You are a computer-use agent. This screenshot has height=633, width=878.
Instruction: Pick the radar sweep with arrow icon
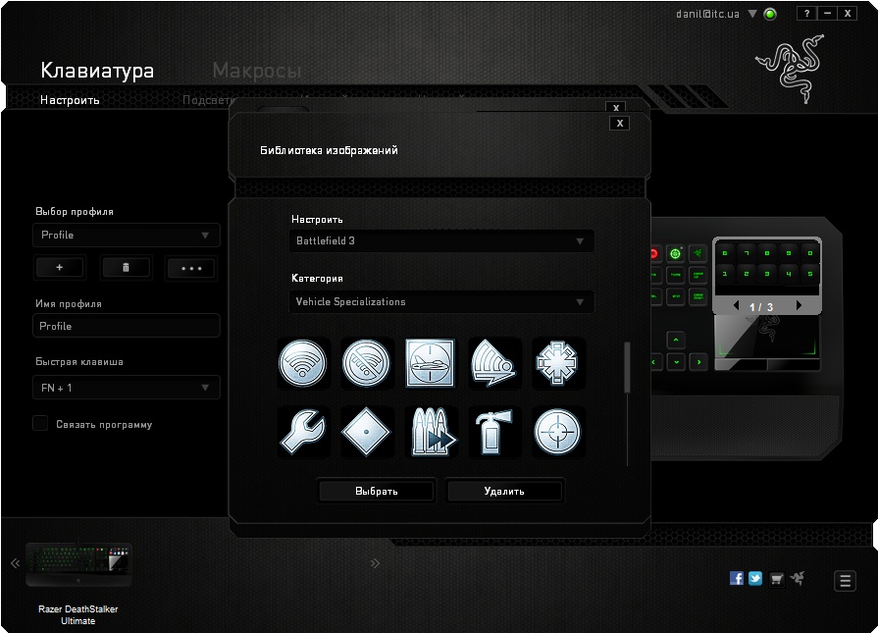click(x=493, y=363)
